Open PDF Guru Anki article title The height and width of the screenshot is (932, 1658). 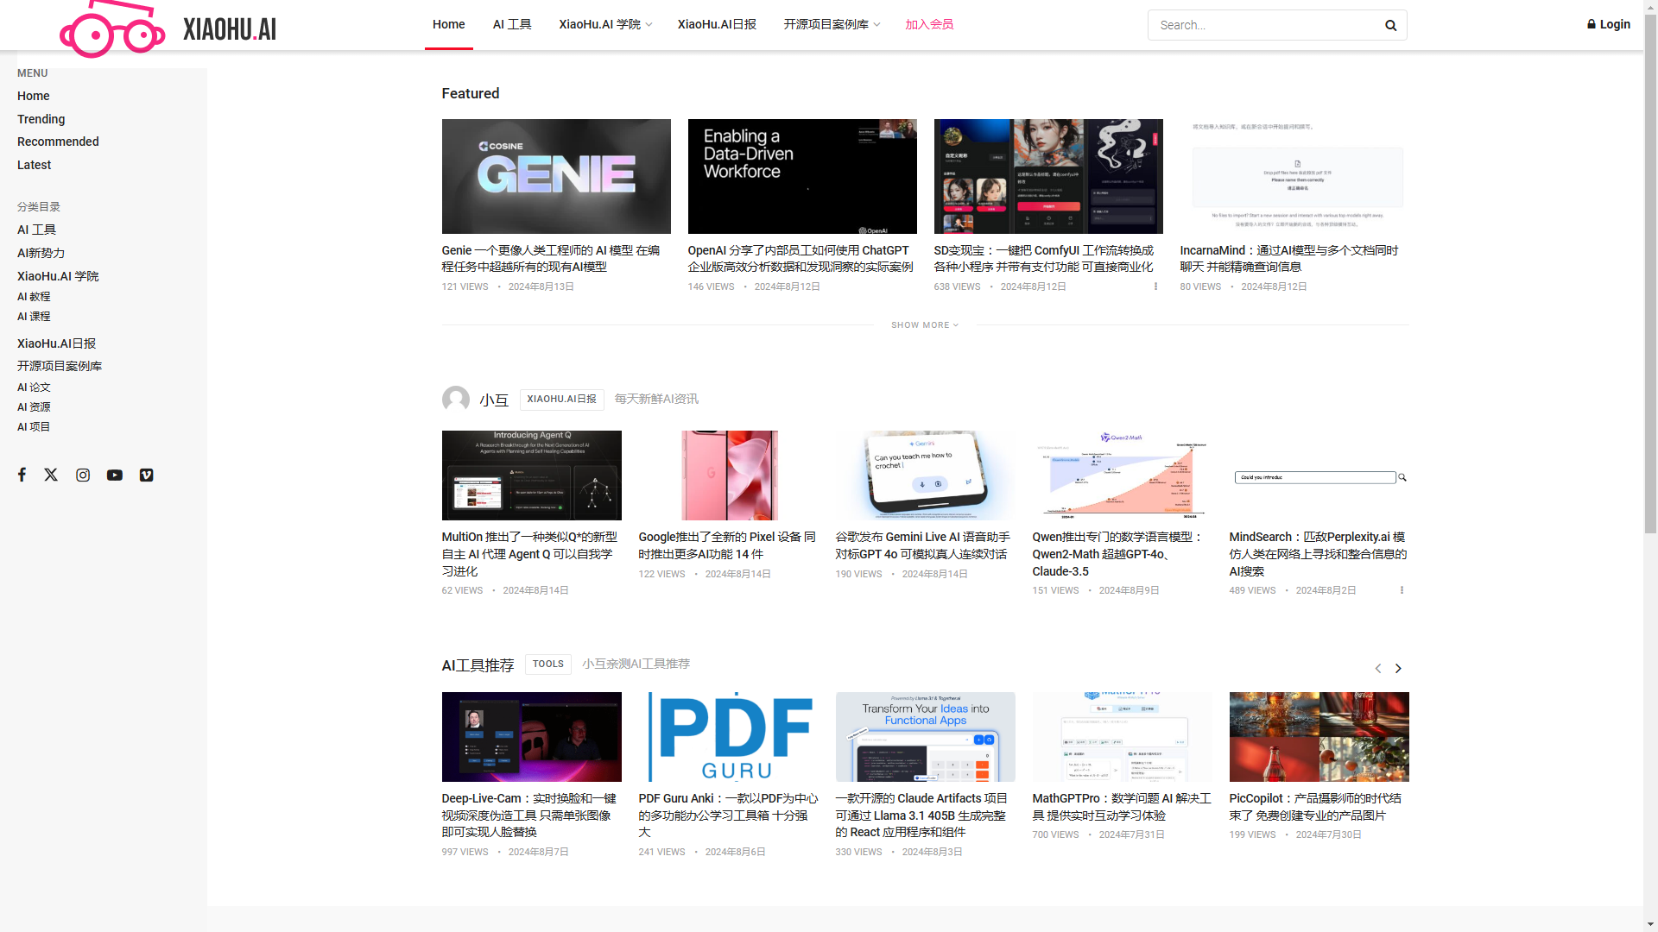click(728, 815)
